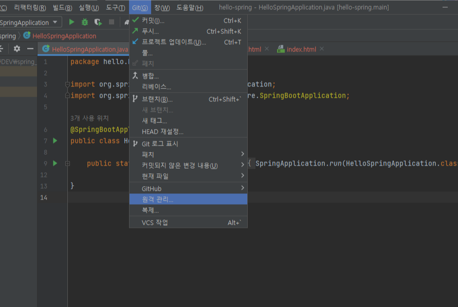
Task: Click run gutter icon beside public static line
Action: 55,164
